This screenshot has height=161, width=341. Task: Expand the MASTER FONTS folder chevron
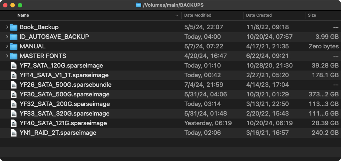[x=7, y=56]
